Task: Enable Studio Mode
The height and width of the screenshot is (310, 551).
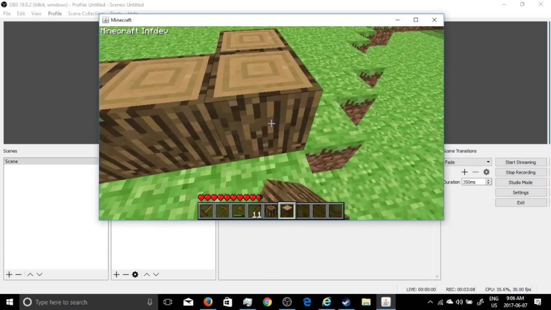Action: pos(521,183)
